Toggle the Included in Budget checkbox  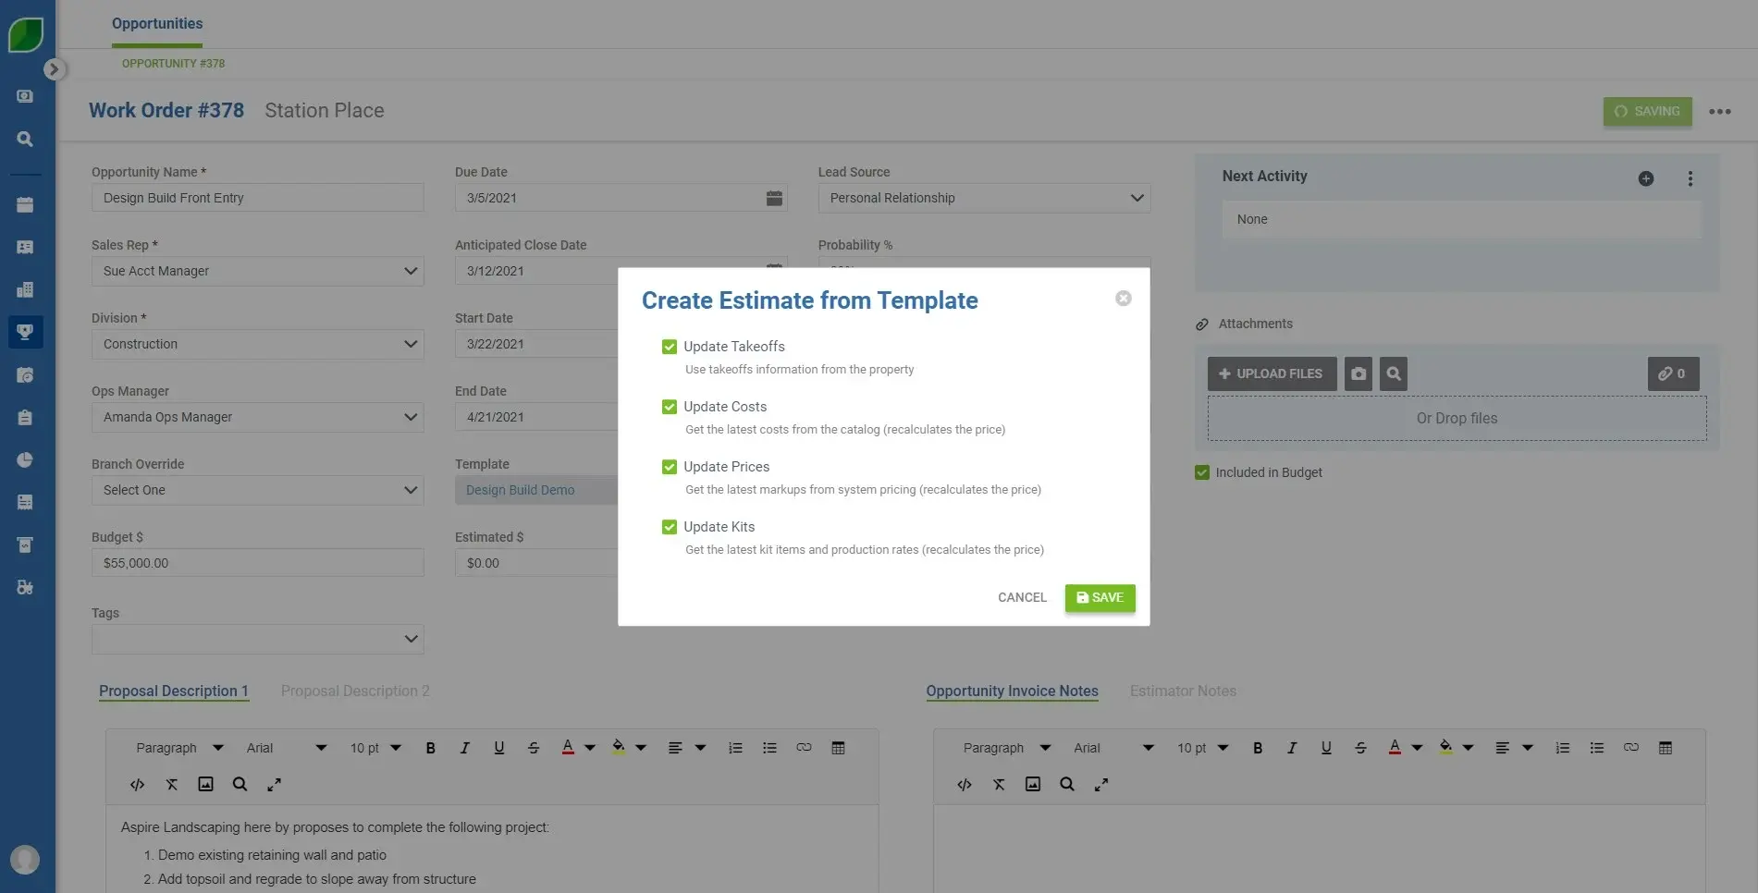click(x=1201, y=471)
